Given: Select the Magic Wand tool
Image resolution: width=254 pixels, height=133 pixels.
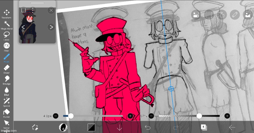Looking at the screenshot, I should [6, 25].
